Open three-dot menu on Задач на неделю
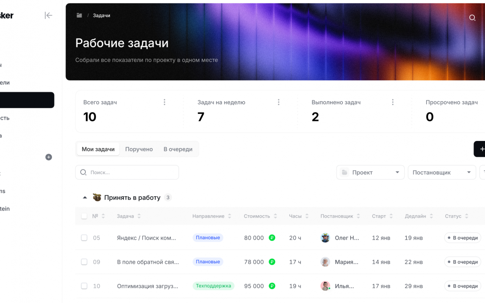Viewport: 485px width, 303px height. [278, 102]
